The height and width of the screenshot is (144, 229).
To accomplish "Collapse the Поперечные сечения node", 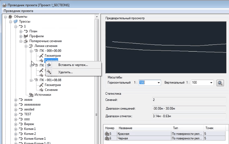I will [21, 41].
